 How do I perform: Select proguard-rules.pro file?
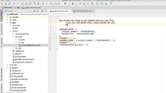(23, 62)
